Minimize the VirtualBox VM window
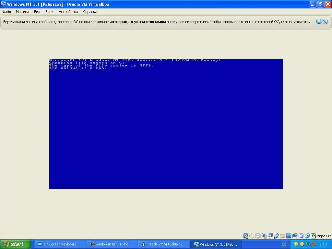The height and width of the screenshot is (249, 332). coord(313,4)
